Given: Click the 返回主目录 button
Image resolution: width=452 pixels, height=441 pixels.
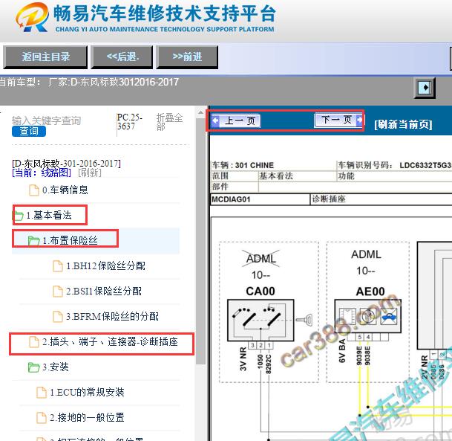Looking at the screenshot, I should 45,57.
